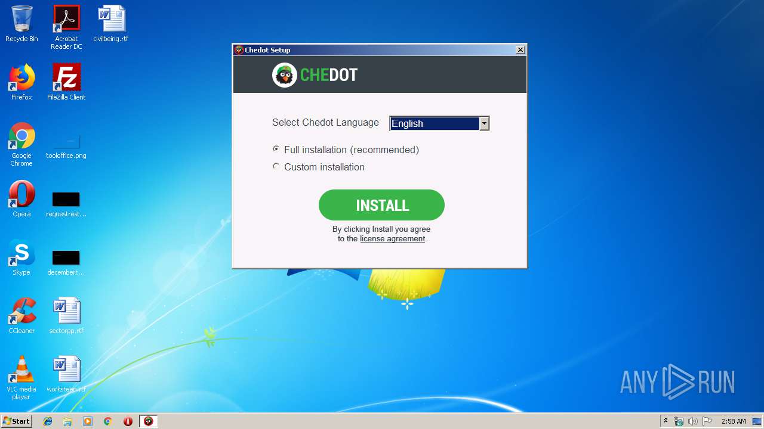
Task: Select the decembert file icon
Action: 66,262
